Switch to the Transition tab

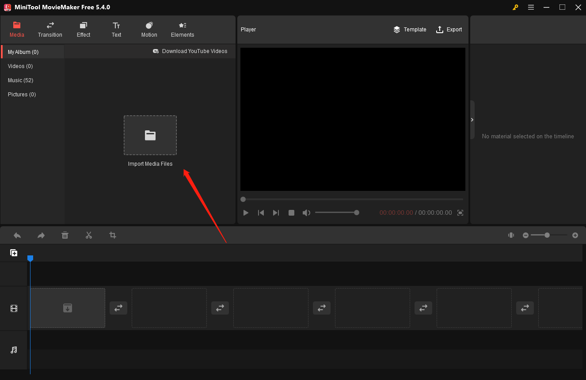(x=50, y=30)
